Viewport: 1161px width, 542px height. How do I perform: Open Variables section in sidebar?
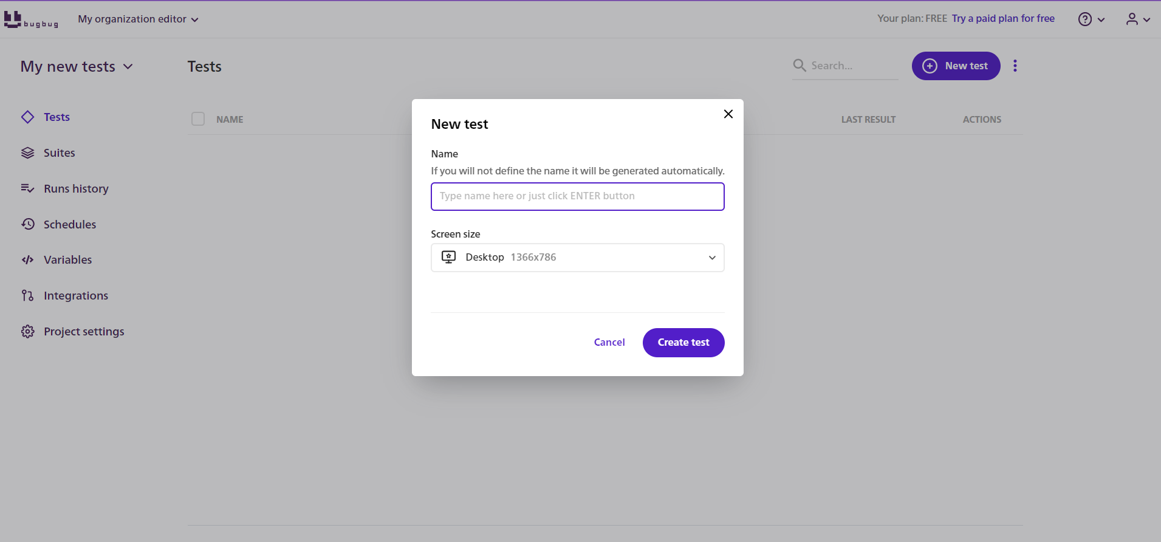pos(67,260)
